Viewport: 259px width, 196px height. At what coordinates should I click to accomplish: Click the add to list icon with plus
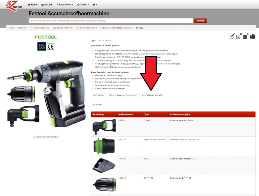246,36
